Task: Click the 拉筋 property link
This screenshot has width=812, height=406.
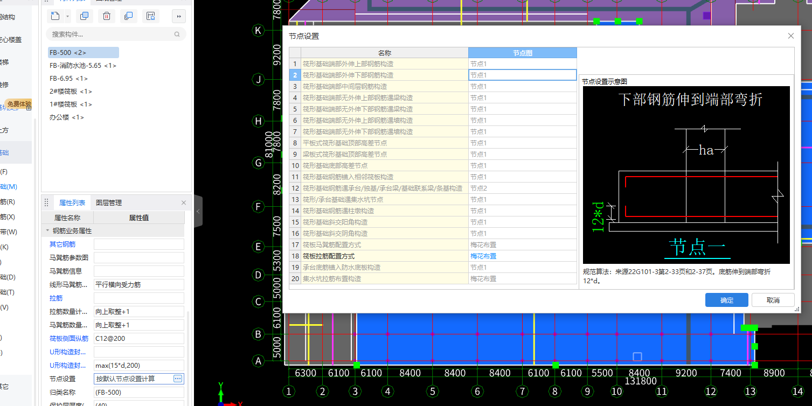Action: coord(56,298)
